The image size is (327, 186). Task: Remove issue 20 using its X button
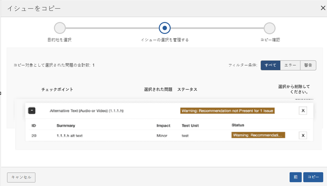pyautogui.click(x=303, y=135)
